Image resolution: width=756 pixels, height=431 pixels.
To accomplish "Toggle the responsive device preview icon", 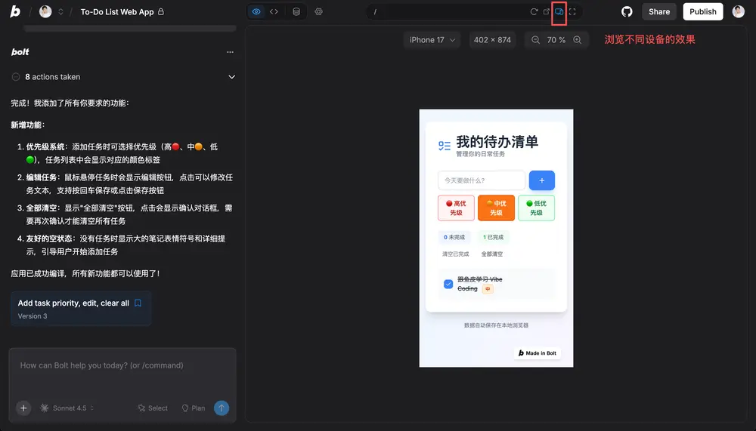I will 559,11.
